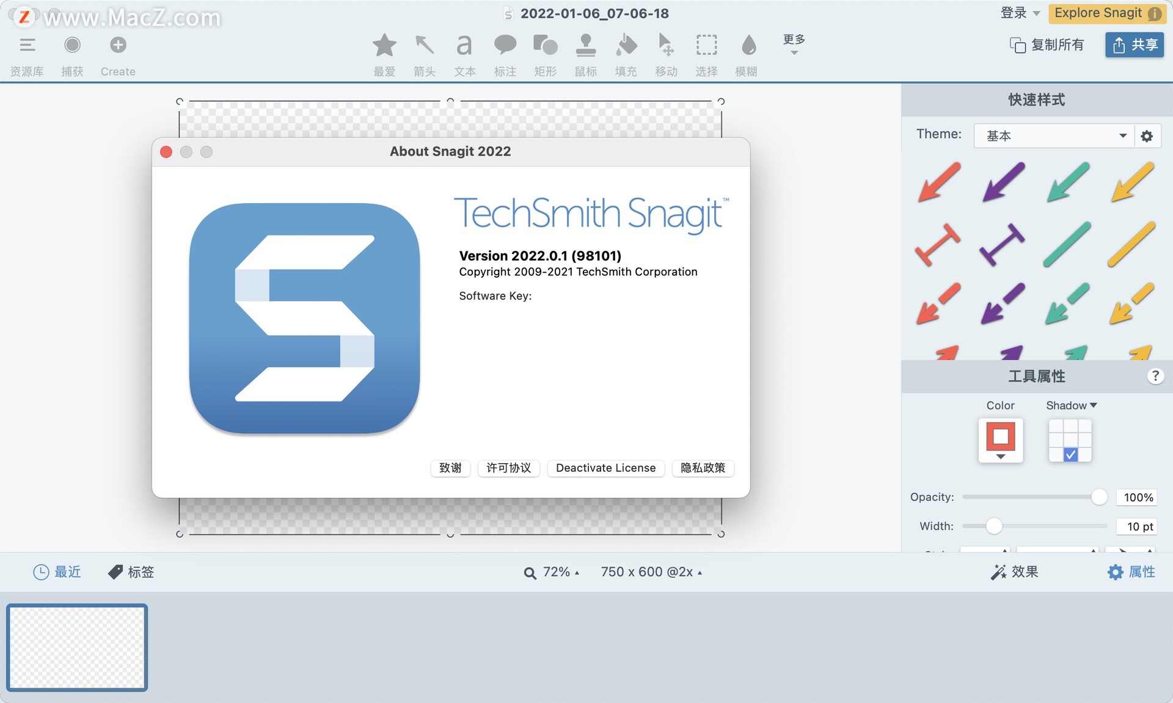Open the red Color swatch picker
This screenshot has height=703, width=1173.
tap(1000, 440)
